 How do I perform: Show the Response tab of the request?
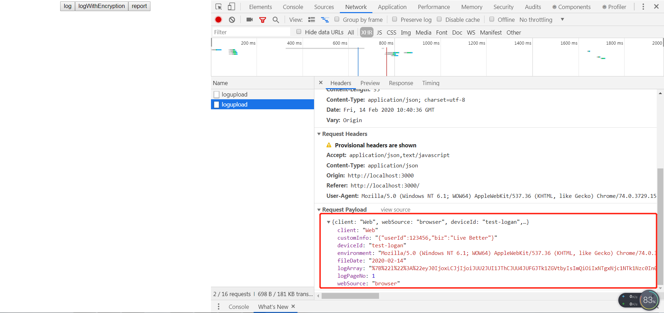[401, 83]
